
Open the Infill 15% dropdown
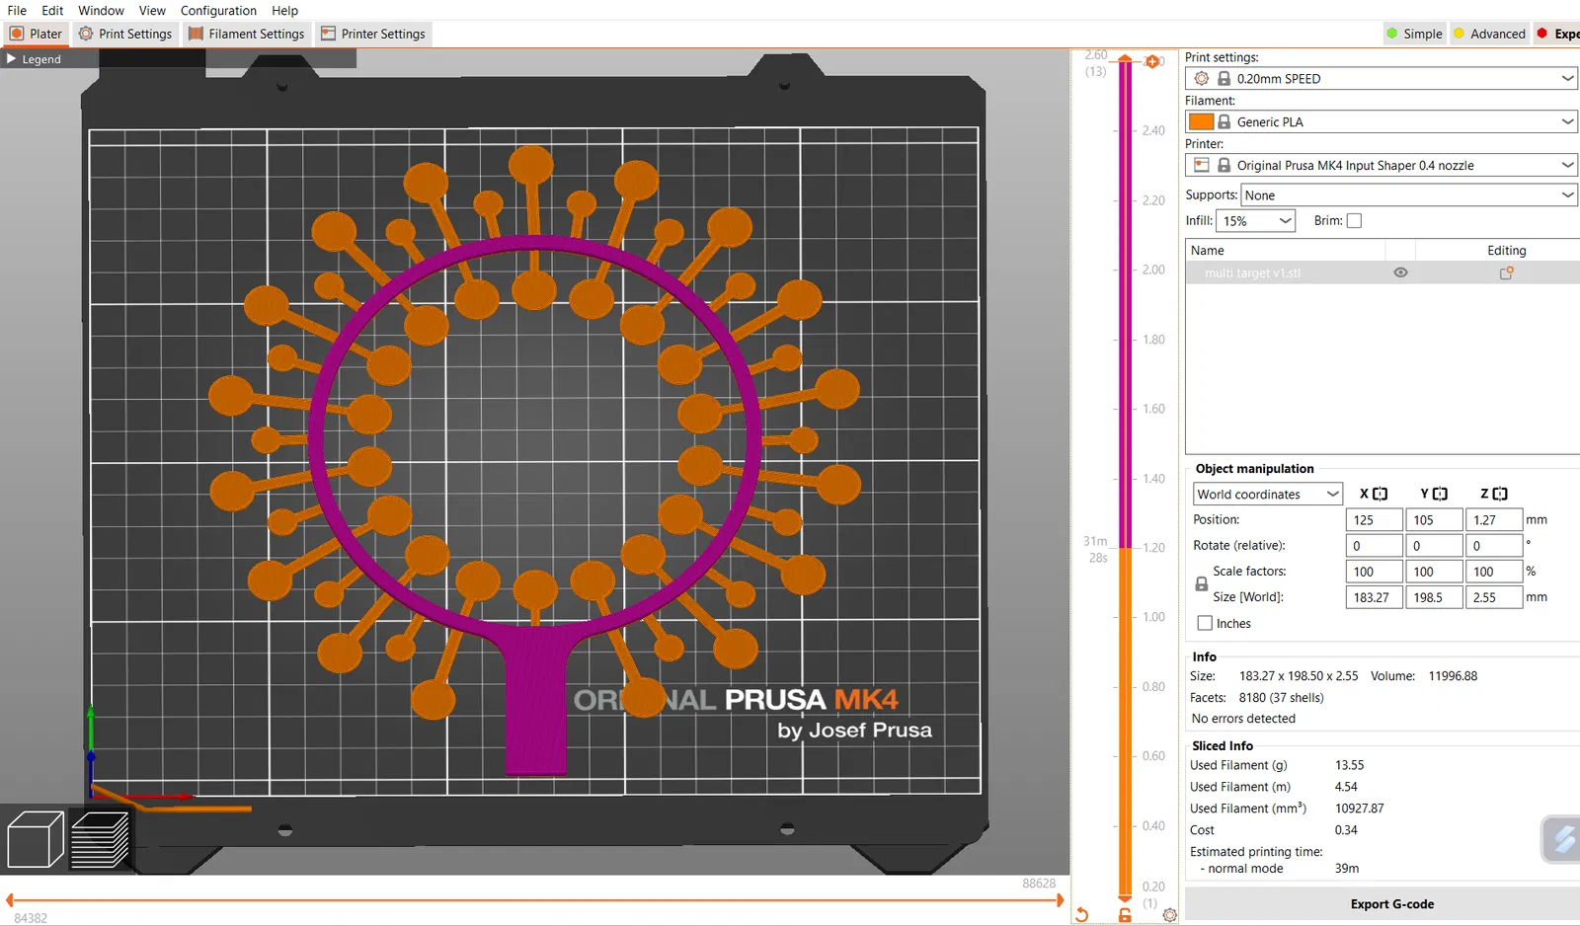click(1255, 221)
